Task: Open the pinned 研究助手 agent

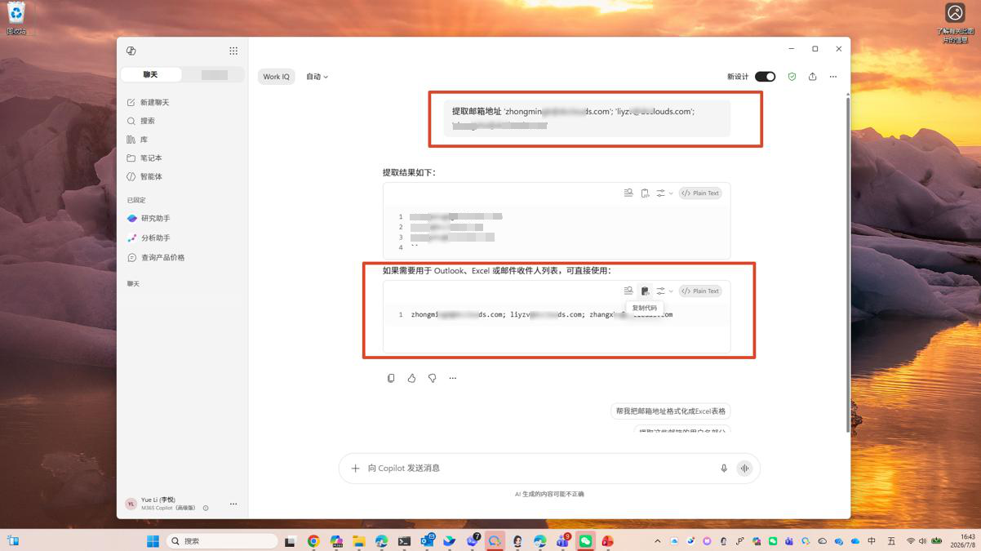Action: (x=149, y=219)
